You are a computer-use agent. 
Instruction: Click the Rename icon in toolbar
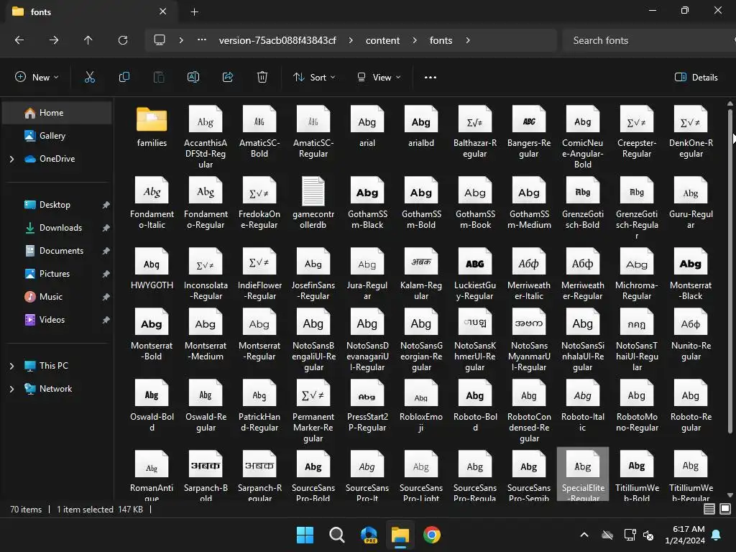[193, 78]
